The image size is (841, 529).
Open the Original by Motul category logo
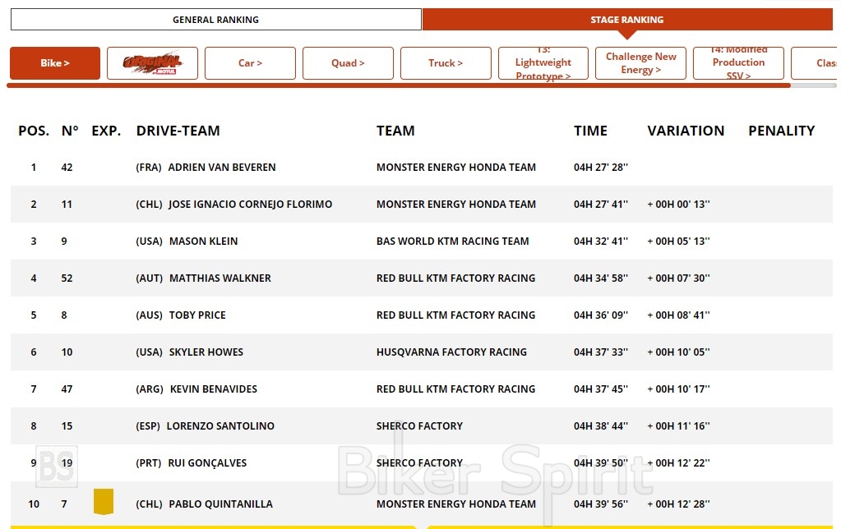click(x=152, y=63)
